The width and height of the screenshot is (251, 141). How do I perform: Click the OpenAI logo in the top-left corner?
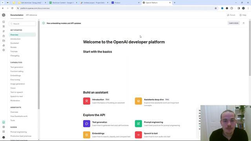(x=4, y=15)
